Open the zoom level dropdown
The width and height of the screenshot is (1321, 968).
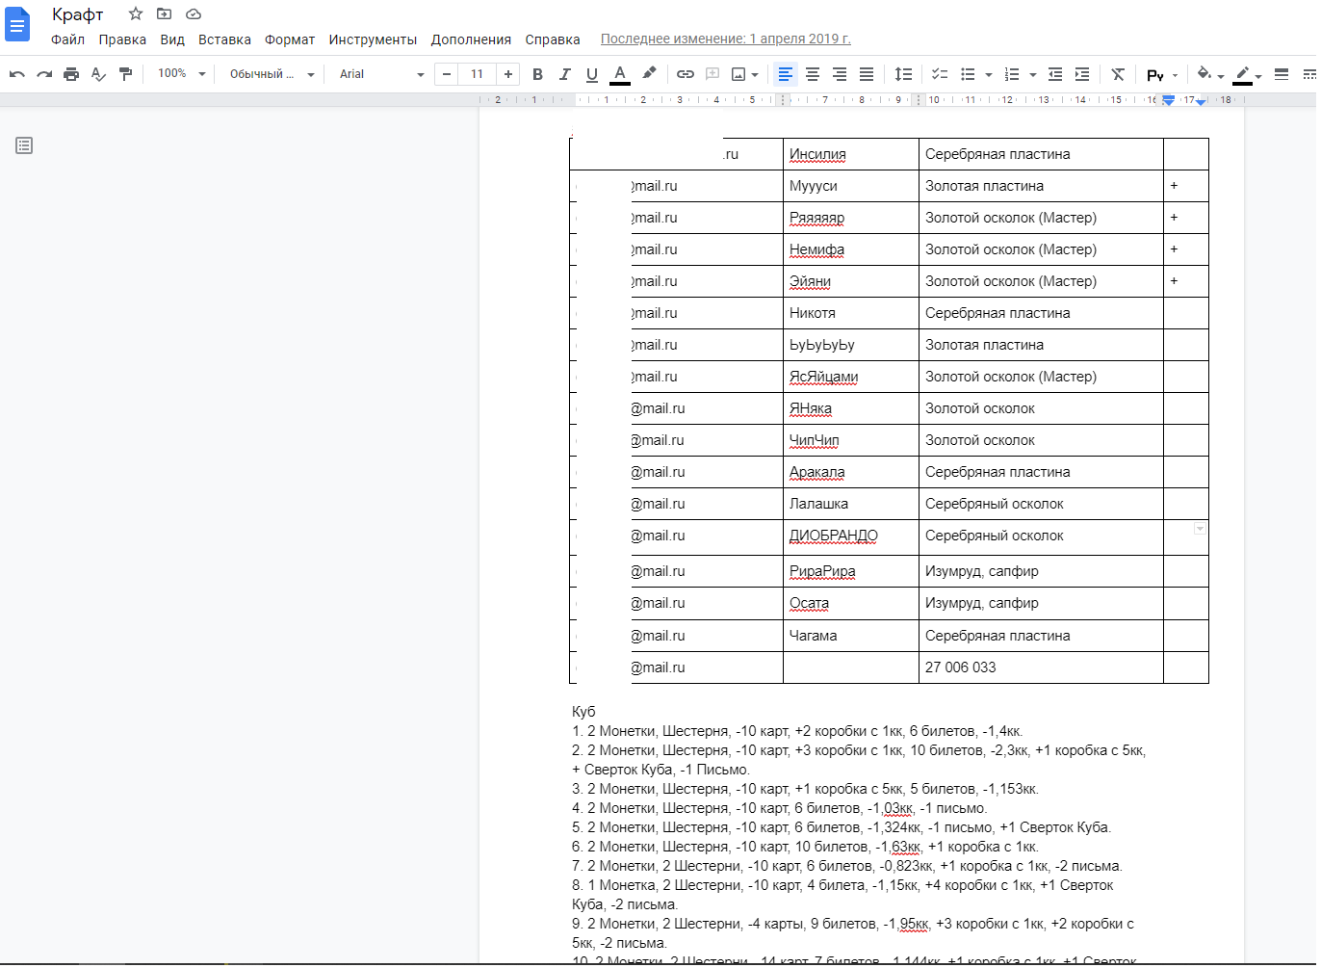tap(182, 74)
